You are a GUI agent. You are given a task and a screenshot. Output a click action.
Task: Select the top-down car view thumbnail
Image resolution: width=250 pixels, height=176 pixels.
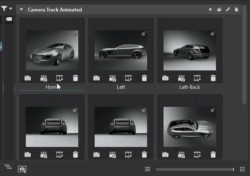click(190, 127)
